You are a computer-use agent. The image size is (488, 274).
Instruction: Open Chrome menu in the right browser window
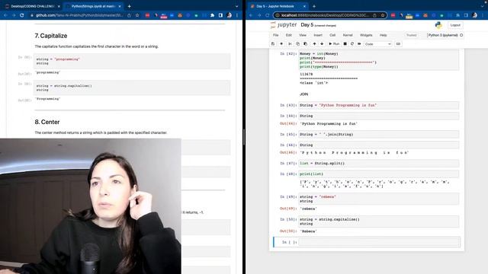click(483, 15)
